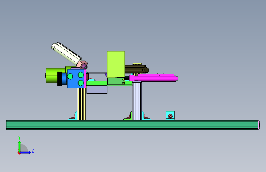The image size is (266, 172).
Task: Select the medium green block under lime box
Action: (116, 81)
